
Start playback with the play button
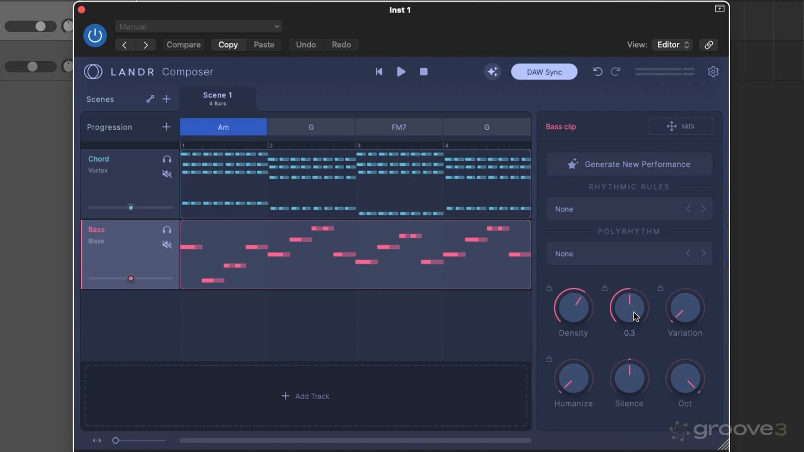coord(401,72)
